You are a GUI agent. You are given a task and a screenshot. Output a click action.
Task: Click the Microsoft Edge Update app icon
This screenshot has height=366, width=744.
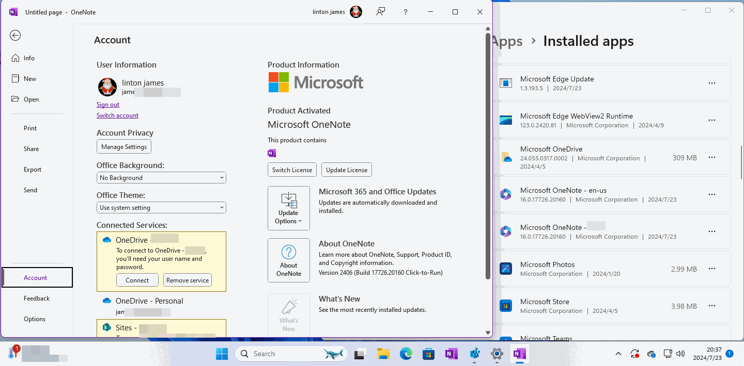pyautogui.click(x=505, y=83)
